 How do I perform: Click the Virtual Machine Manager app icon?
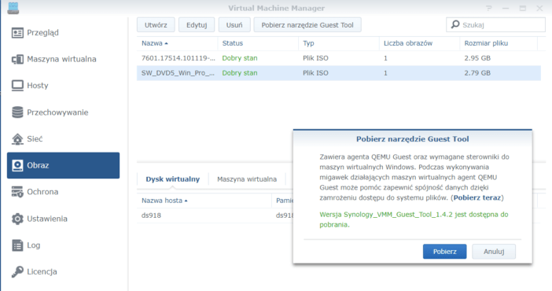click(13, 8)
